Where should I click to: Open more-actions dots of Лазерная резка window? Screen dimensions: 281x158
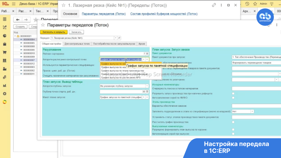pyautogui.click(x=221, y=5)
